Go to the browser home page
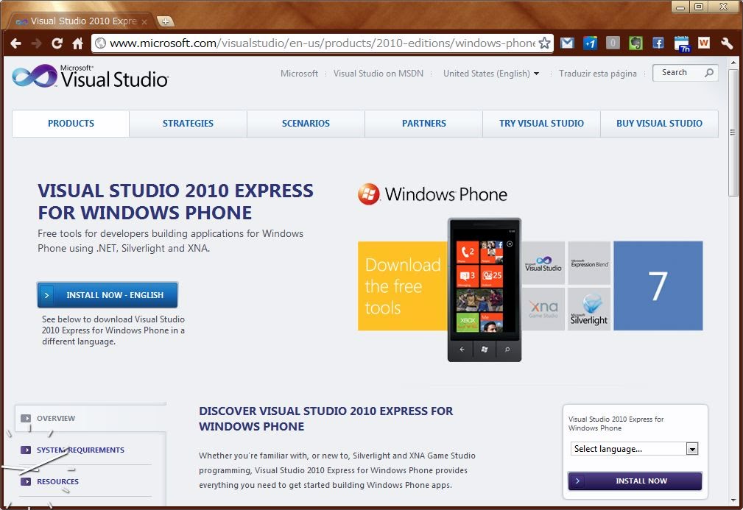 [x=77, y=43]
